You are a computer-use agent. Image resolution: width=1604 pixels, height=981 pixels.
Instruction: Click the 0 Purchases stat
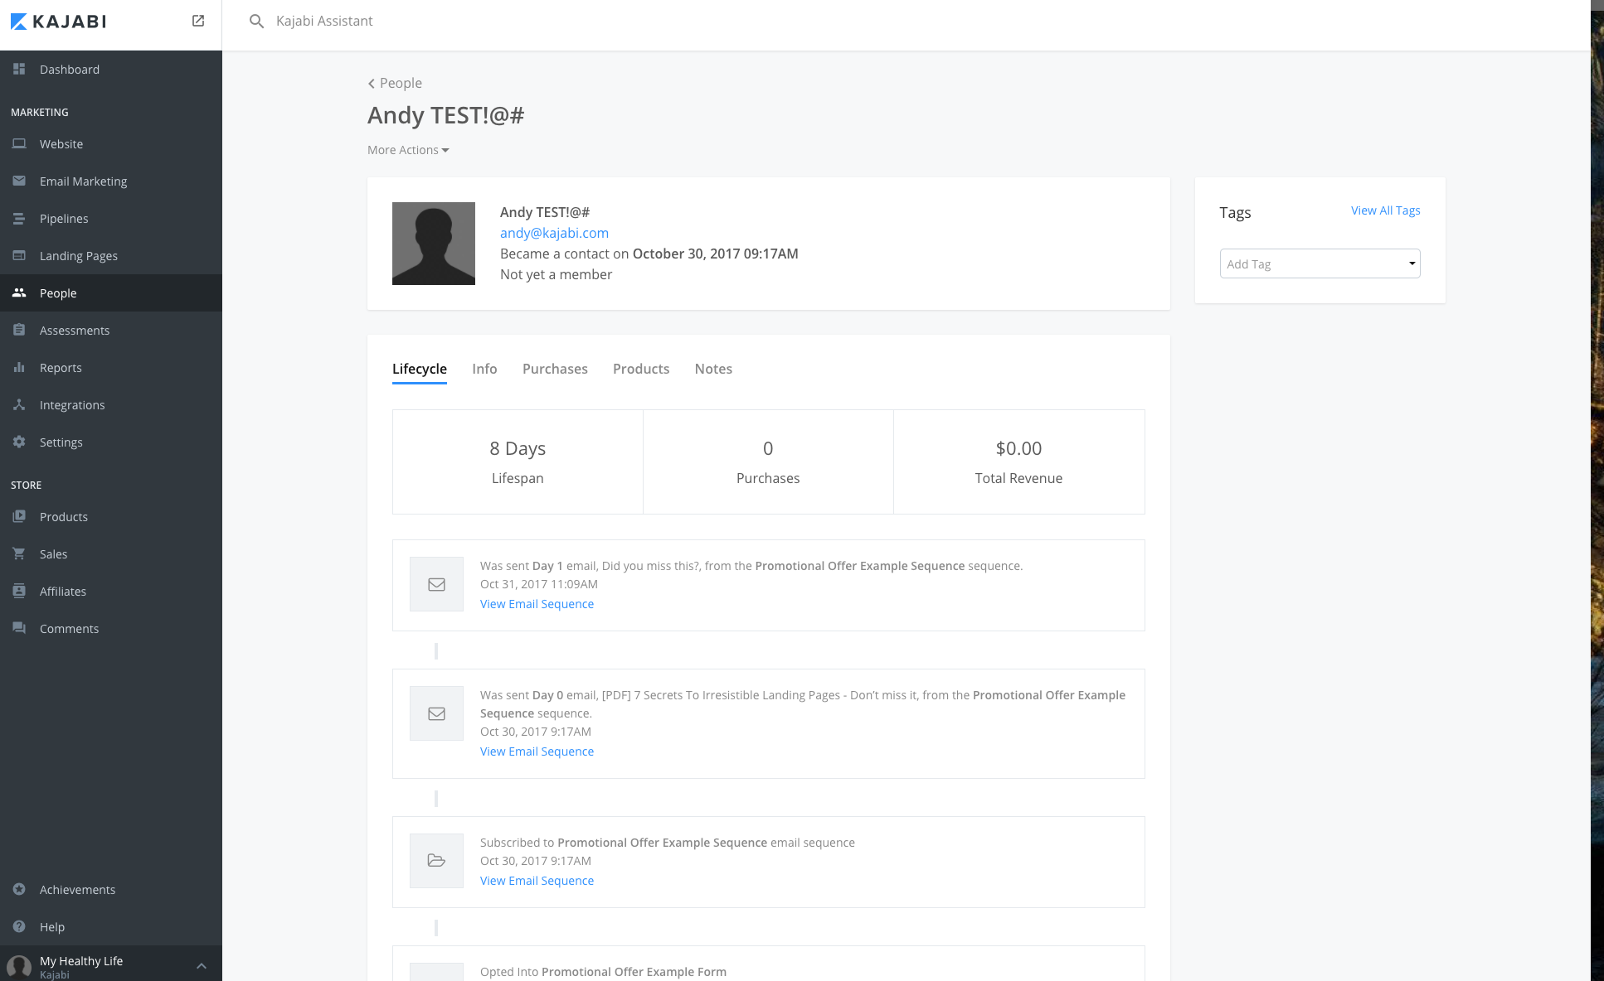click(768, 462)
